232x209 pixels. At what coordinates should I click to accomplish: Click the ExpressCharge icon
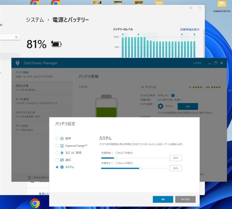62,146
